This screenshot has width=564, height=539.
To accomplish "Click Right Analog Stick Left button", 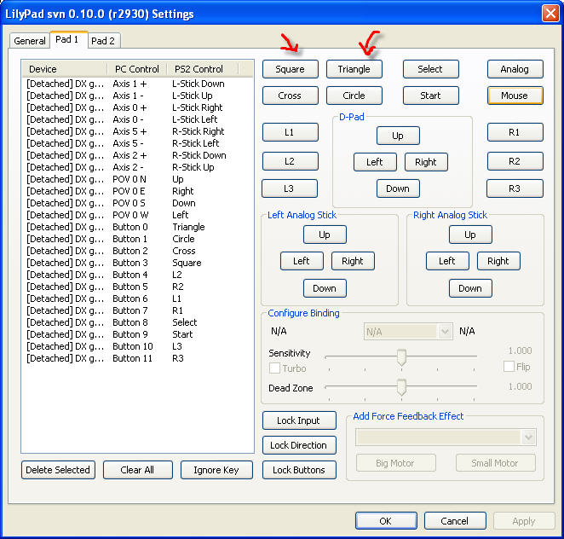I will (447, 261).
